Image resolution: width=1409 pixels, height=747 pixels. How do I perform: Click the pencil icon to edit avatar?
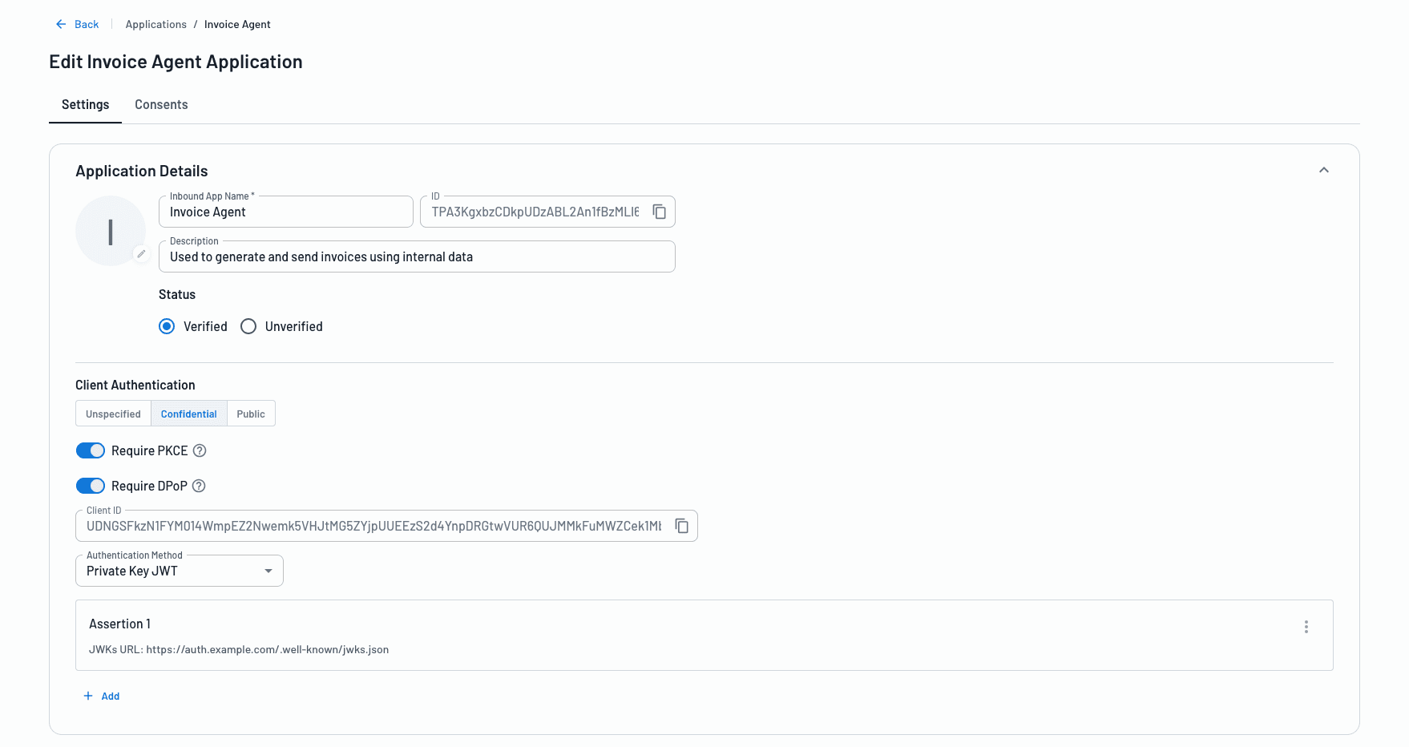(141, 254)
